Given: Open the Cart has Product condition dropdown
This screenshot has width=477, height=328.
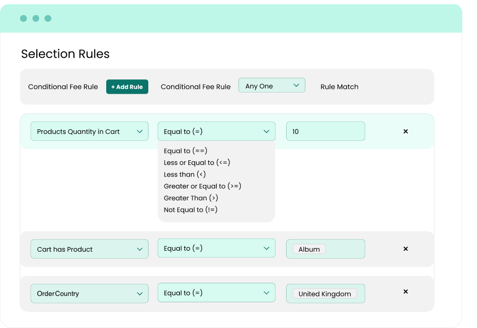Looking at the screenshot, I should pyautogui.click(x=89, y=249).
